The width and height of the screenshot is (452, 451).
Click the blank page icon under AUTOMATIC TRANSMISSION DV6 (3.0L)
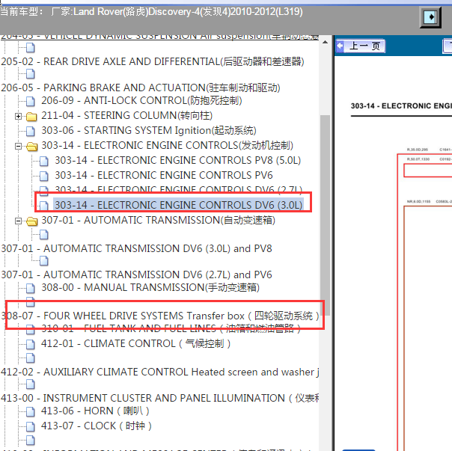pos(44,261)
